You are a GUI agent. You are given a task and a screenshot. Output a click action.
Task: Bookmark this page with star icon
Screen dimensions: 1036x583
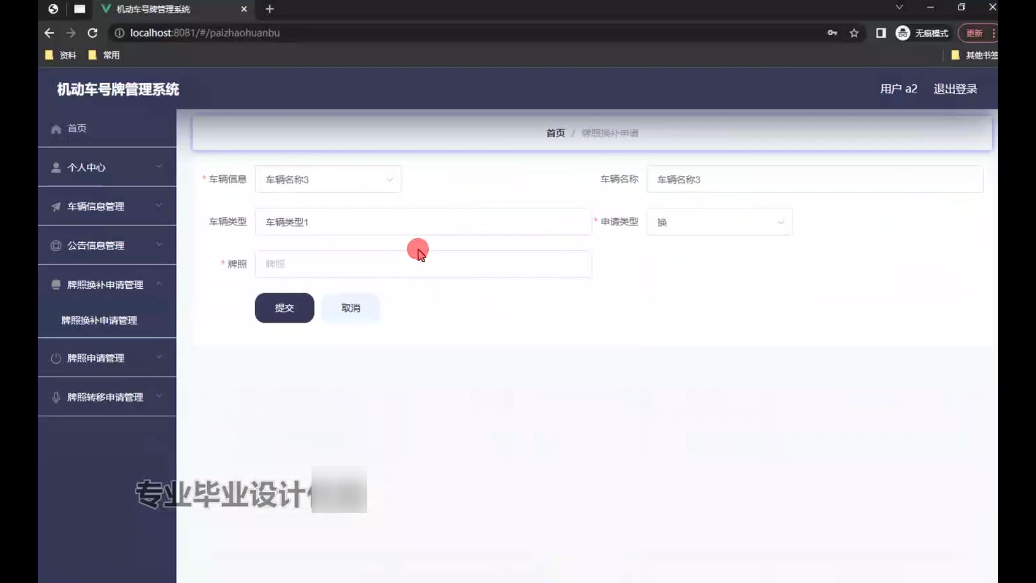tap(854, 33)
